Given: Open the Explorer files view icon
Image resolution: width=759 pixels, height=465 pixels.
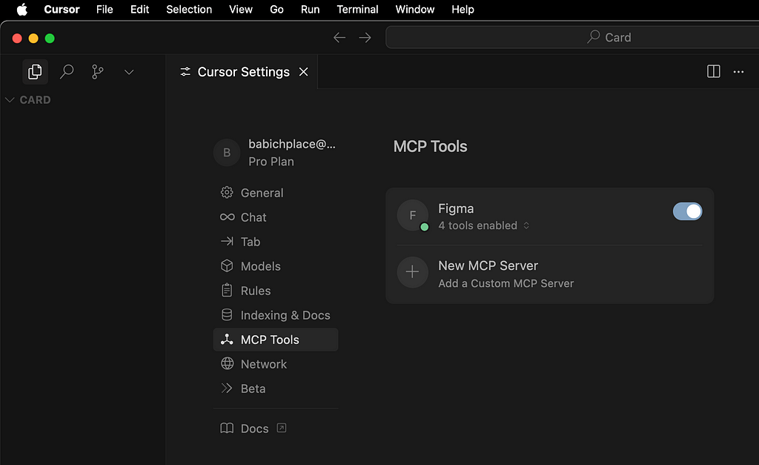Looking at the screenshot, I should [35, 72].
